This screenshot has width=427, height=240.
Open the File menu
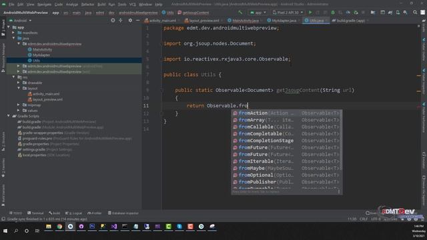tap(11, 5)
